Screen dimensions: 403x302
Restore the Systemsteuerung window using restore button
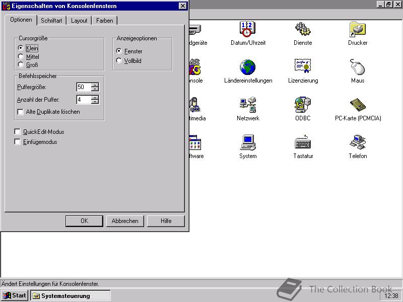pos(388,4)
